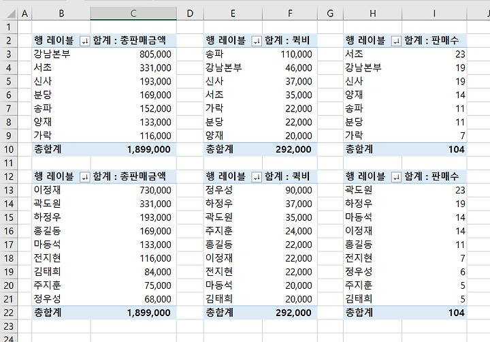Viewport: 490px width, 342px height.
Task: Click the header cell '합계 : 퀵비' in row 2
Action: 290,40
